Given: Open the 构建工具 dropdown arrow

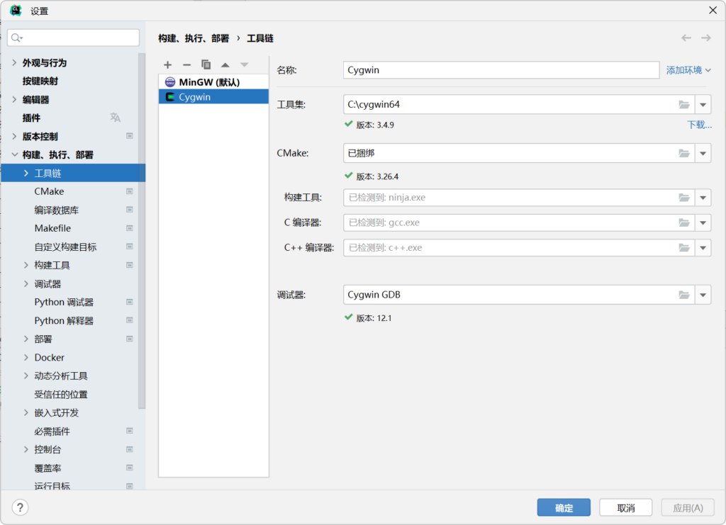Looking at the screenshot, I should click(703, 198).
